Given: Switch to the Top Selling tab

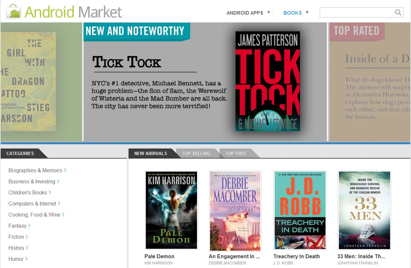Looking at the screenshot, I should [x=196, y=153].
